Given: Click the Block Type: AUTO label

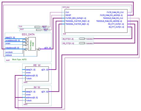Looking at the screenshot, I should coord(19,59).
